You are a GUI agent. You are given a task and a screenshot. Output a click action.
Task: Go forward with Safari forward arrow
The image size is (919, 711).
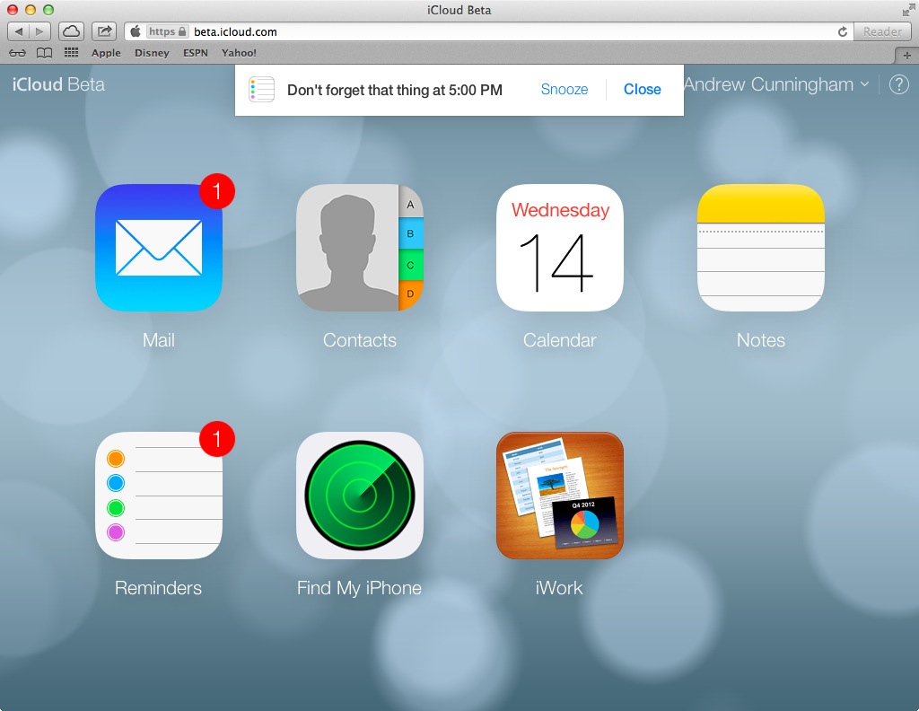tap(39, 31)
